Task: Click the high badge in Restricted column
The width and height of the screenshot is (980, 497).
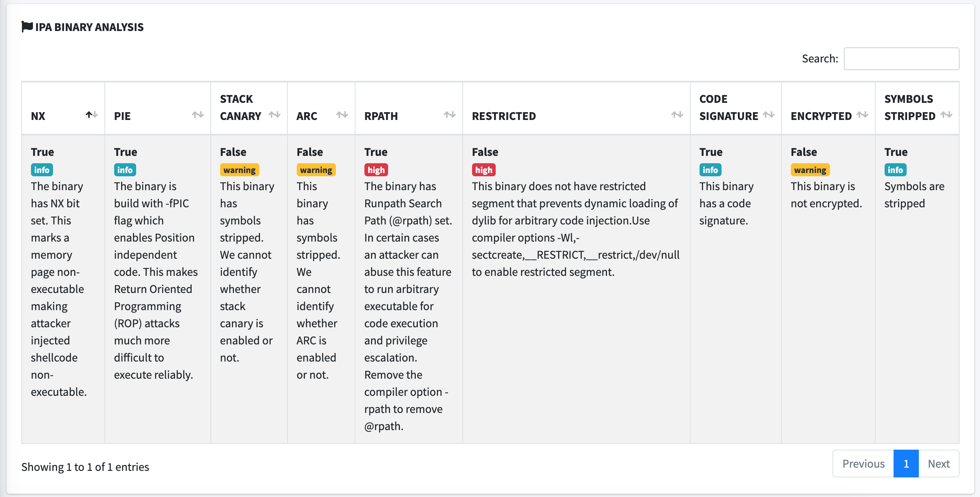Action: [x=483, y=170]
